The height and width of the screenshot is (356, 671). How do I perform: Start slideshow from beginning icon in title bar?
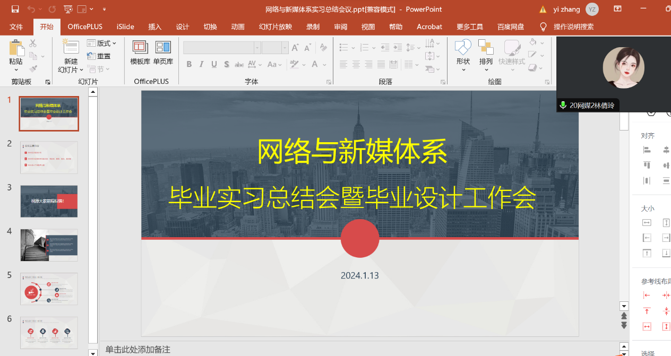67,9
